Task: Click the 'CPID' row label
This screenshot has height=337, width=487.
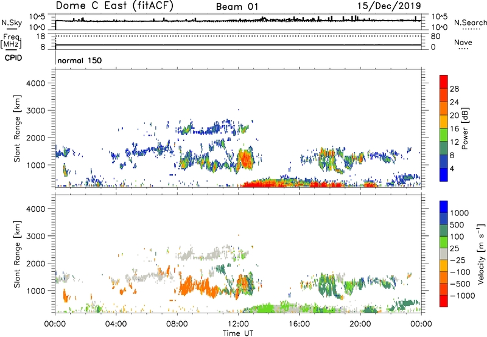Action: pos(13,58)
